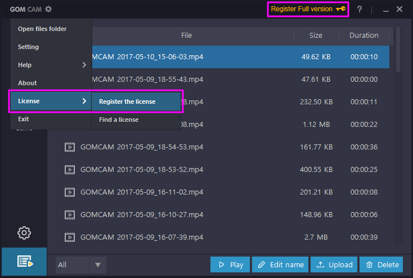The width and height of the screenshot is (413, 278).
Task: Select file 2017-05-10_15-06-03.mp4
Action: pos(240,57)
